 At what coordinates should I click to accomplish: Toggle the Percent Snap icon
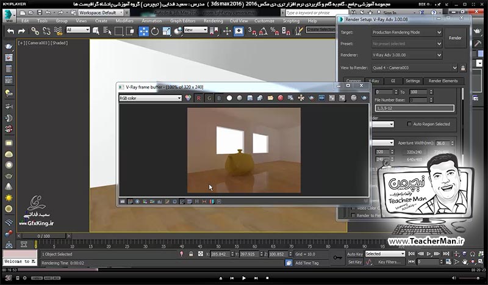pyautogui.click(x=274, y=31)
